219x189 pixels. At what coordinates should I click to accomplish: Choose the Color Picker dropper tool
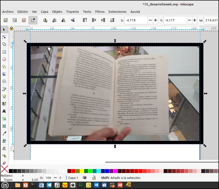click(x=4, y=133)
